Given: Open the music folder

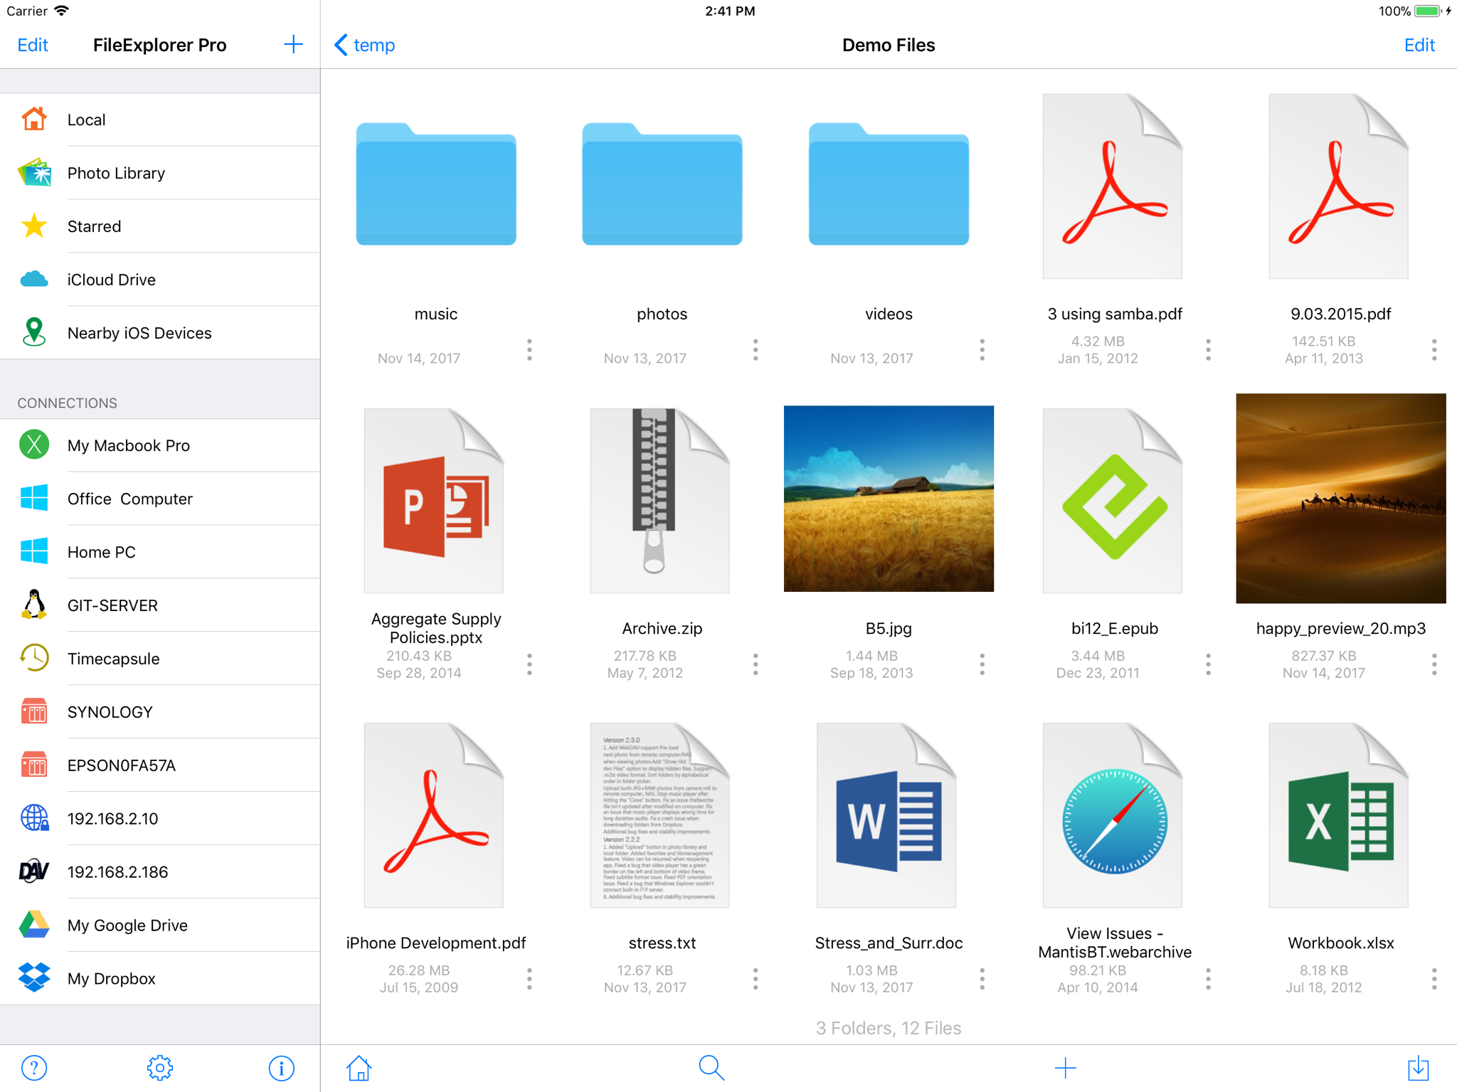Looking at the screenshot, I should [x=436, y=185].
